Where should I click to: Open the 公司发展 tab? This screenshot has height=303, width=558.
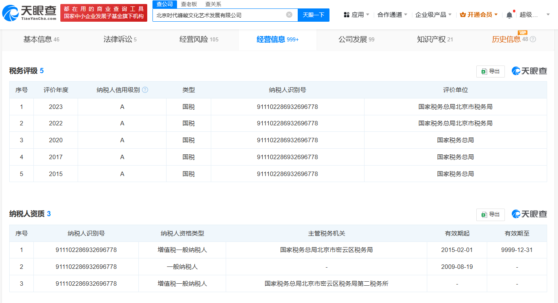click(356, 39)
